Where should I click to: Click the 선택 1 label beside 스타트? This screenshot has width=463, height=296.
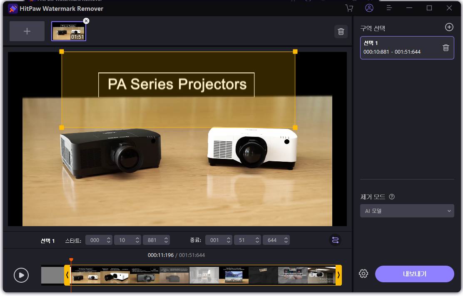point(47,241)
